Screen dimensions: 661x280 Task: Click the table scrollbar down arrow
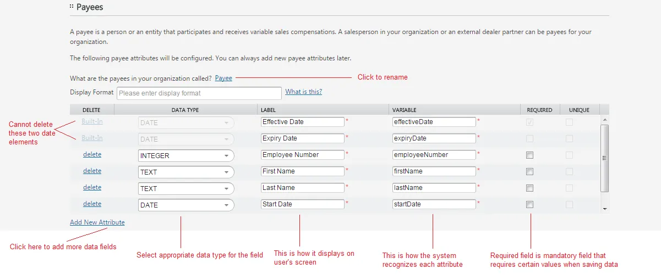605,209
